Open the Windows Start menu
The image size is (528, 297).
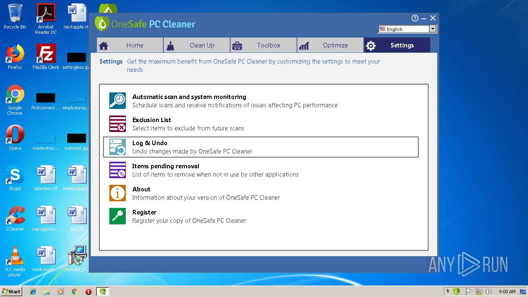click(12, 291)
